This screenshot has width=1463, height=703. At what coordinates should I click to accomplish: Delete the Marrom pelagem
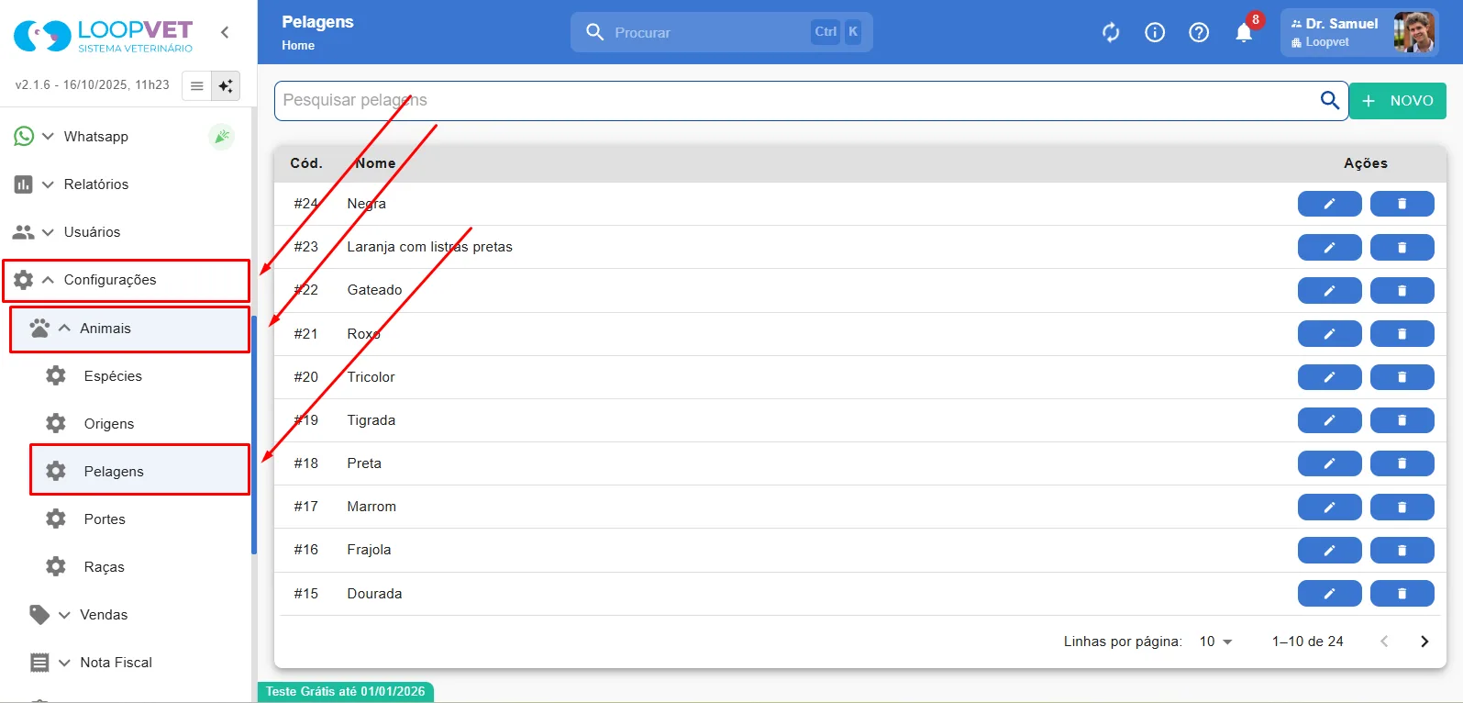click(x=1402, y=507)
